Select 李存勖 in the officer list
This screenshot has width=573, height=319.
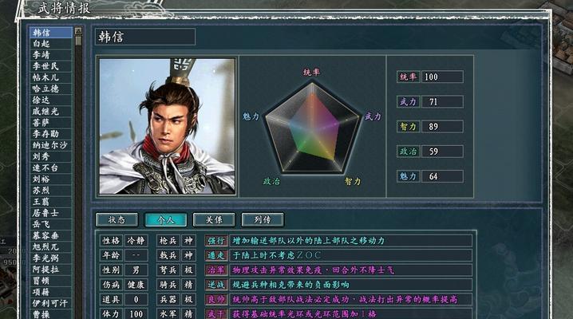51,134
